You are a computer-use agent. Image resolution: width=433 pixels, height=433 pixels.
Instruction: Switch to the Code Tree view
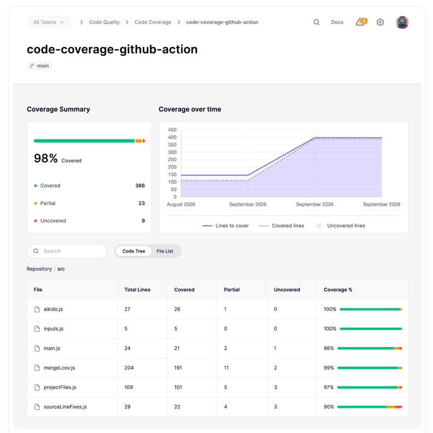coord(133,251)
